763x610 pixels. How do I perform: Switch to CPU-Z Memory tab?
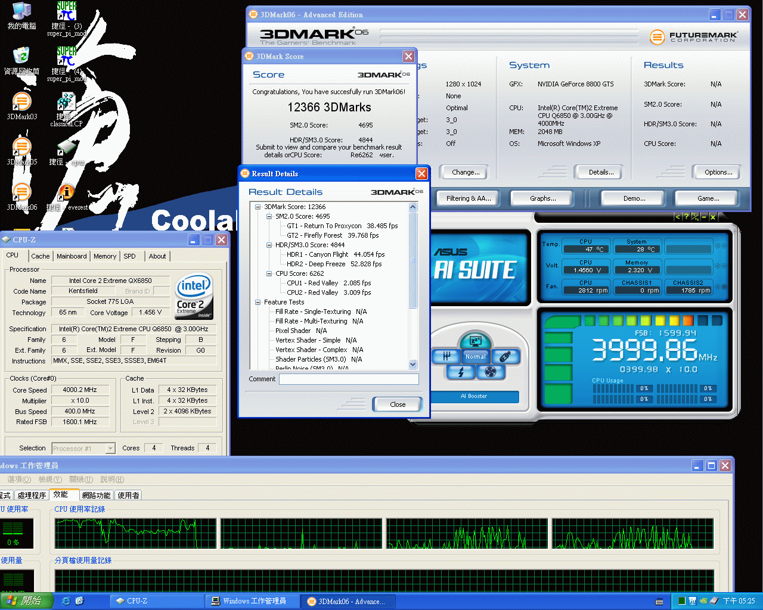point(105,256)
